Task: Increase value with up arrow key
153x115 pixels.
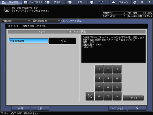Action: point(117,96)
